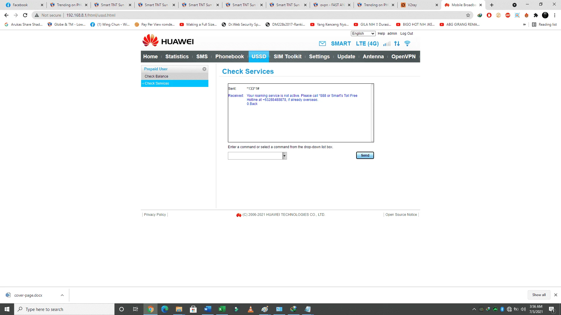Click the volume icon in system tray
Viewport: 561px width, 315px height.
pos(523,309)
